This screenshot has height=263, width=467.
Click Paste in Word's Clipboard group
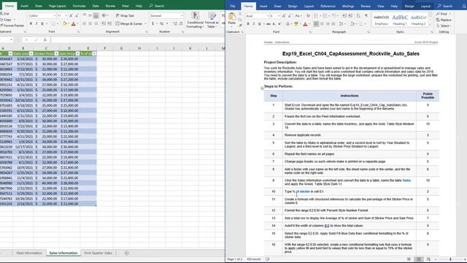click(232, 19)
